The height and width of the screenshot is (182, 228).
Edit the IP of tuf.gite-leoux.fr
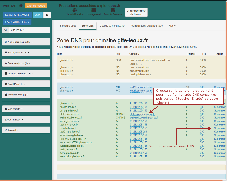pyautogui.click(x=139, y=128)
